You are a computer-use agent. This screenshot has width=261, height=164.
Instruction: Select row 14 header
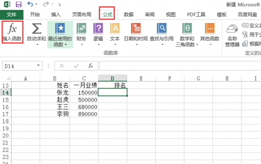click(x=6, y=92)
